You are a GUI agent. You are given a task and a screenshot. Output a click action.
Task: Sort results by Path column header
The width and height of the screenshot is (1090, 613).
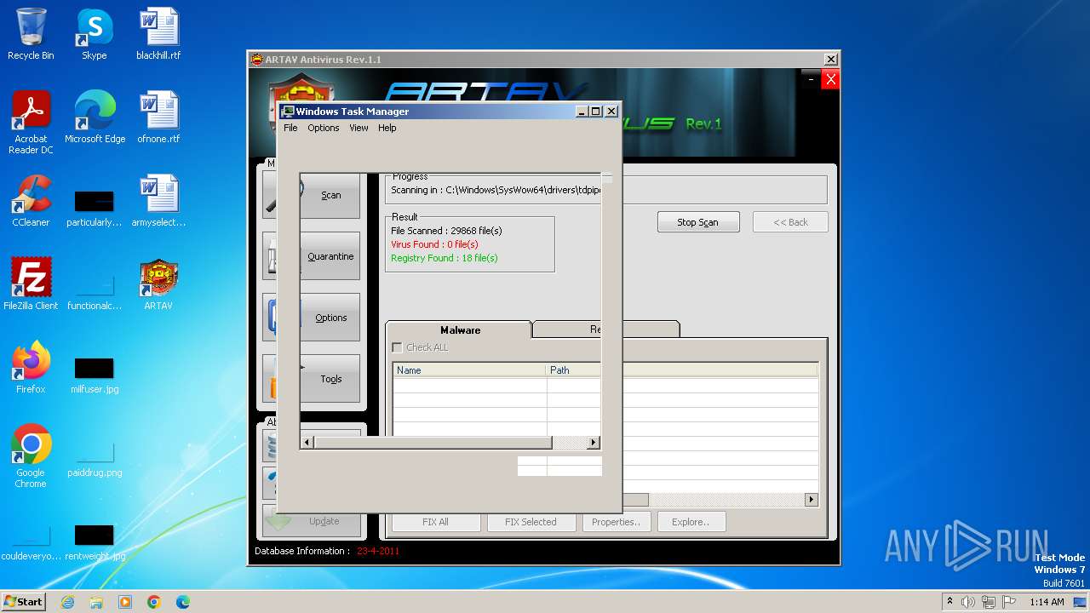pos(574,370)
